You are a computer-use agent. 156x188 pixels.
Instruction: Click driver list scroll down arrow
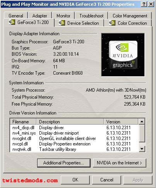142,149
